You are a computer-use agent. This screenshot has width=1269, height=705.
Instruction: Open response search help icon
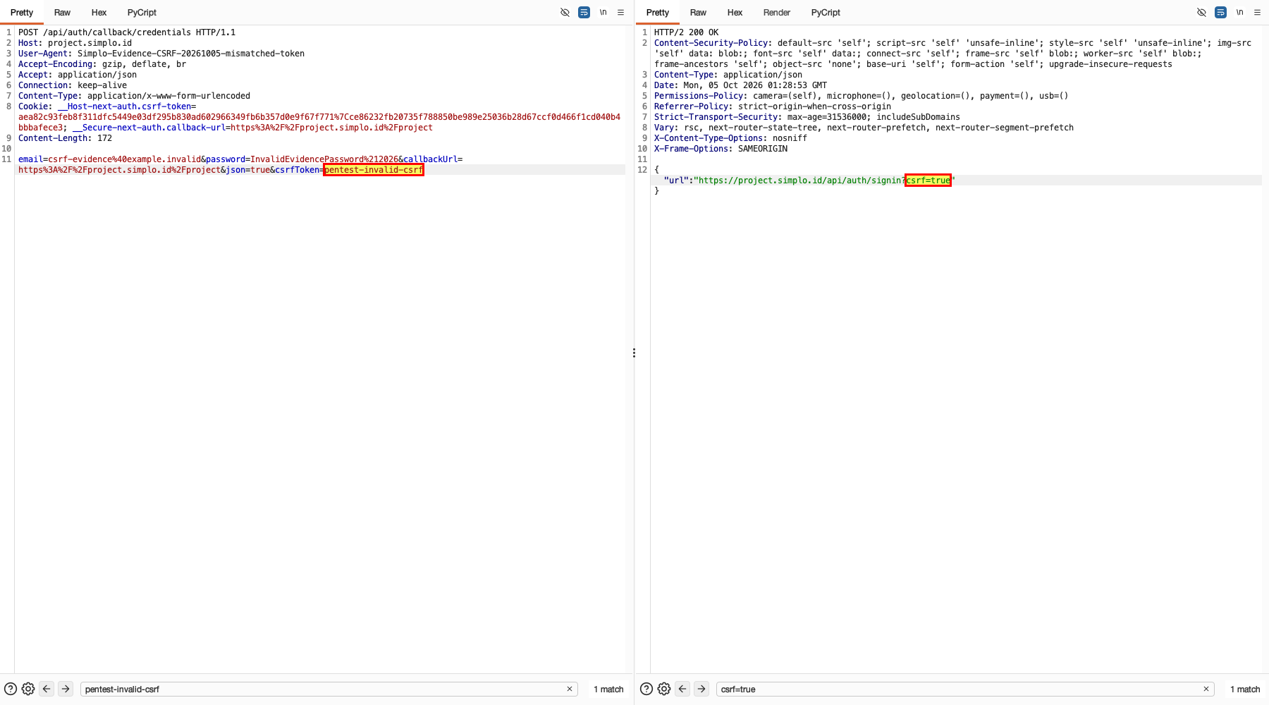click(x=646, y=689)
